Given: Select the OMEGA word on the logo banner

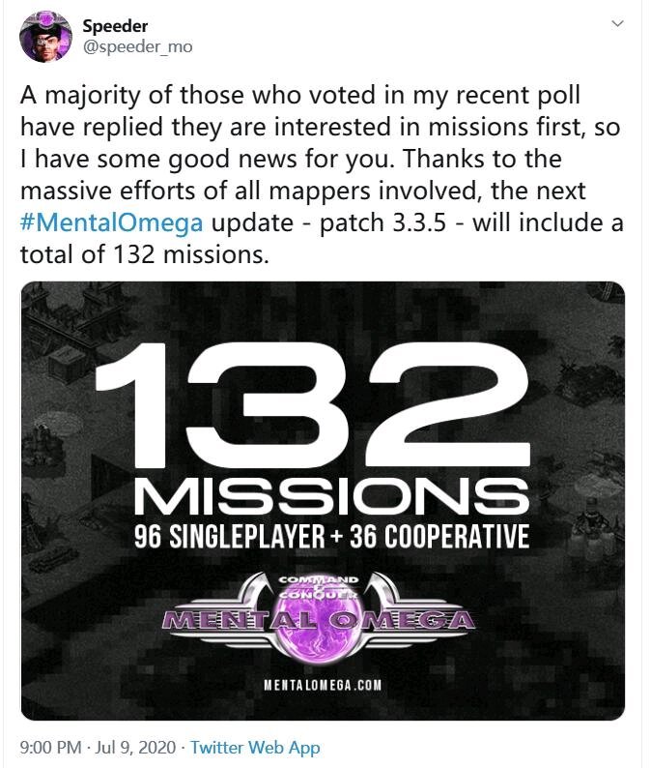Looking at the screenshot, I should tap(403, 620).
